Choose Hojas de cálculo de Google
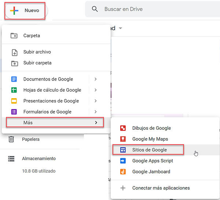220x200 pixels. (x=56, y=90)
